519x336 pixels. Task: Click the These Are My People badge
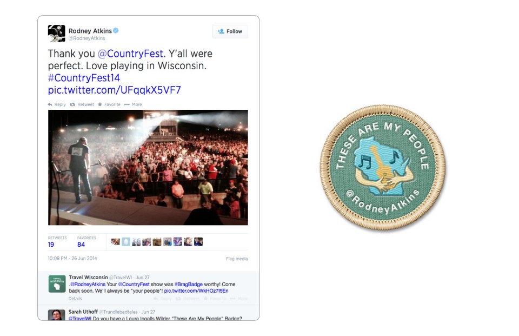point(383,167)
